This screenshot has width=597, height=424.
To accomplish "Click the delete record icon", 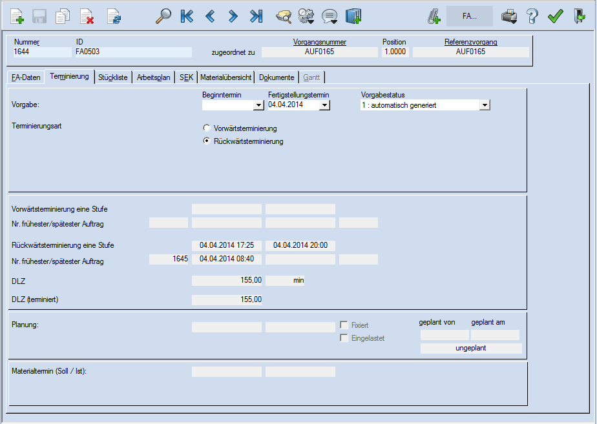I will click(x=87, y=17).
